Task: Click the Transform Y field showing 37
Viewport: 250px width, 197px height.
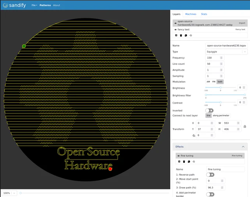Action: coord(206,129)
